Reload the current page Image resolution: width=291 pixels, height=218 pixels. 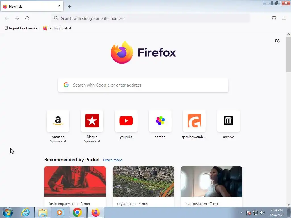pyautogui.click(x=27, y=18)
